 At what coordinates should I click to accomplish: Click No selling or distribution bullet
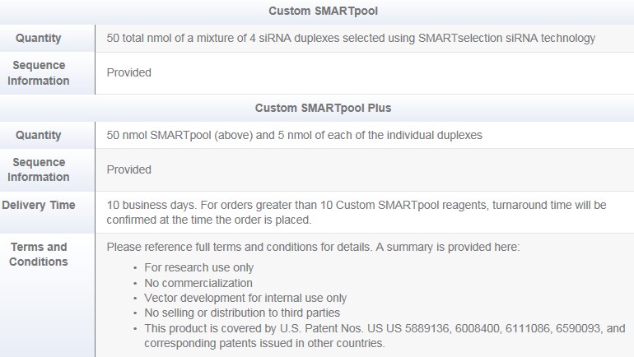pyautogui.click(x=241, y=313)
